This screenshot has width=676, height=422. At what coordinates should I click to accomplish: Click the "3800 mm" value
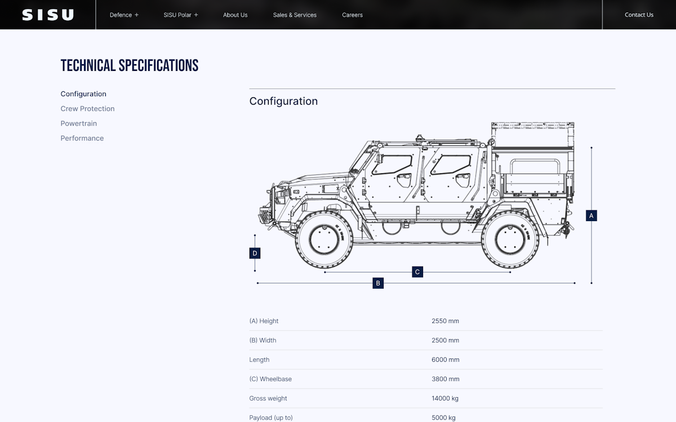[445, 379]
